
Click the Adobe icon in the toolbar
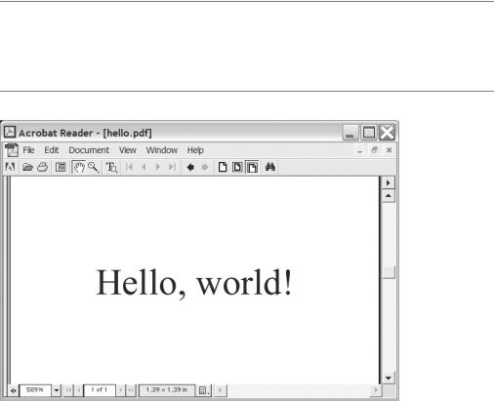pos(10,167)
